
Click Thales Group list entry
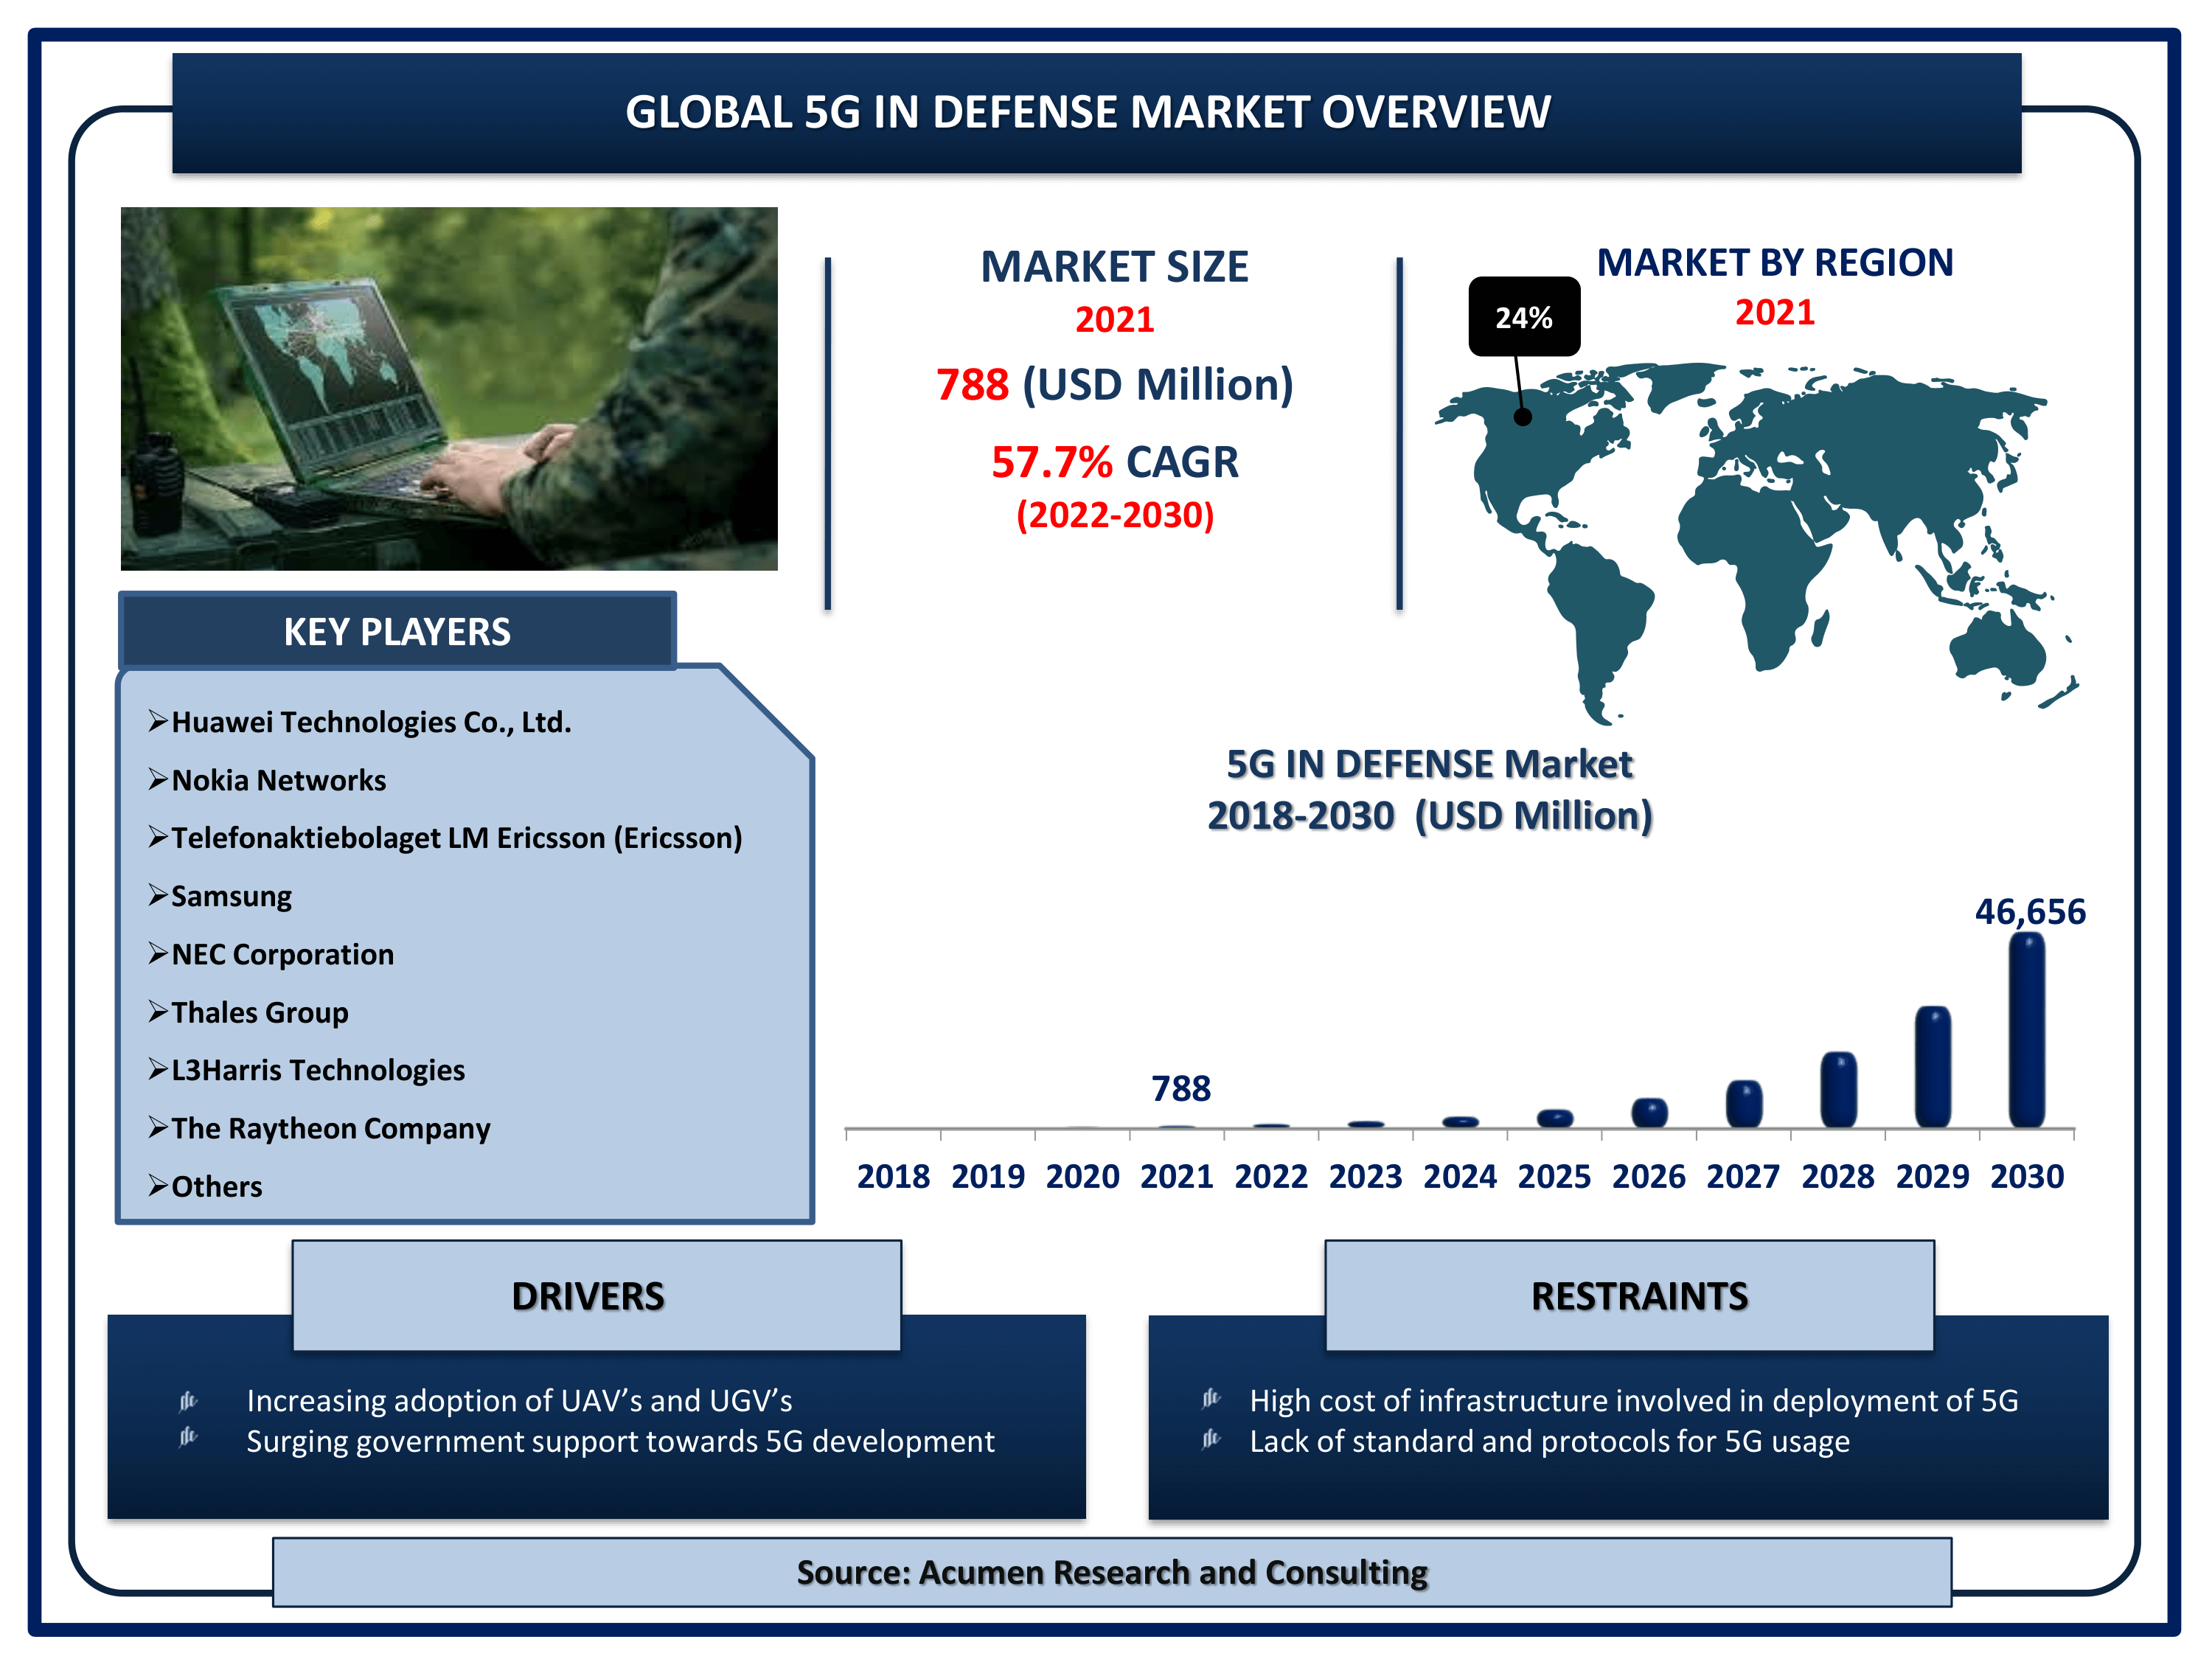tap(260, 1012)
